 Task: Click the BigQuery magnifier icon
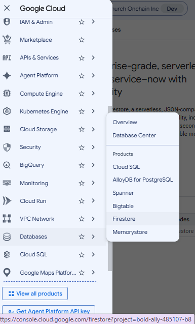pyautogui.click(x=7, y=165)
